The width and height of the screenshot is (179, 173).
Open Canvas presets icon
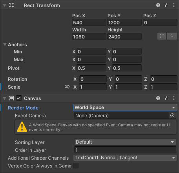(166, 98)
